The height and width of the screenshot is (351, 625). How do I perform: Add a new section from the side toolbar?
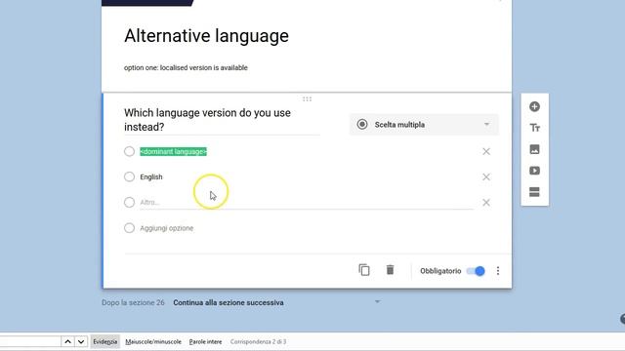tap(534, 192)
